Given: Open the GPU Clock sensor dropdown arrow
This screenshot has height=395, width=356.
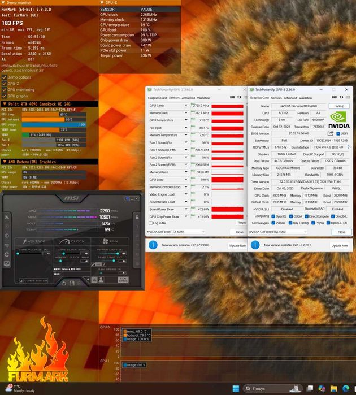Looking at the screenshot, I should (186, 105).
